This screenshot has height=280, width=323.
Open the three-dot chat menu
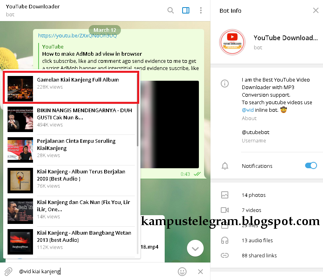(200, 10)
